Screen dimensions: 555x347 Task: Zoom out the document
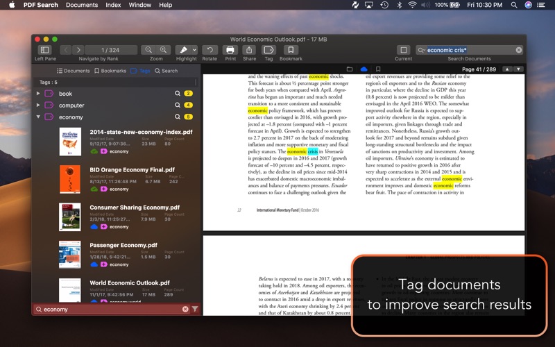(x=148, y=50)
